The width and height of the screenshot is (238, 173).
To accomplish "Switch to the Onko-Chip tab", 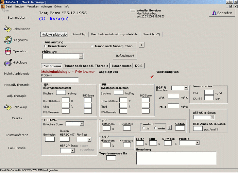I will click(79, 34).
